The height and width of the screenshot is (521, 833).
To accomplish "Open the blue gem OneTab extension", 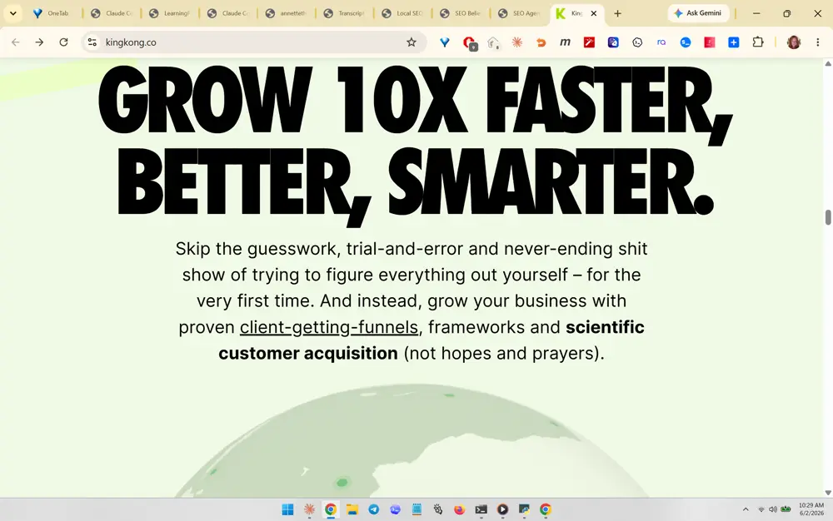I will point(445,42).
